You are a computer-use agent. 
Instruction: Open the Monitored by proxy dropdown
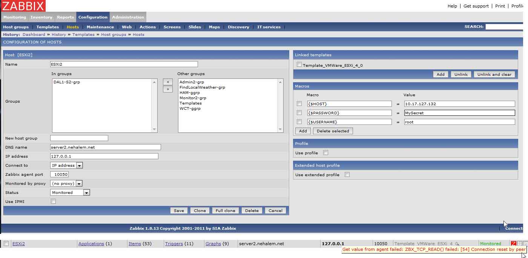click(x=79, y=184)
